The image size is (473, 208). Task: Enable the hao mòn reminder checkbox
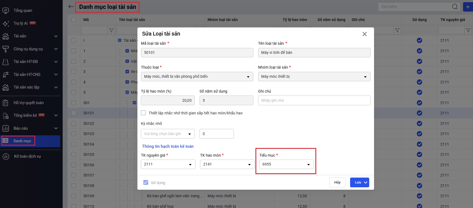point(144,113)
